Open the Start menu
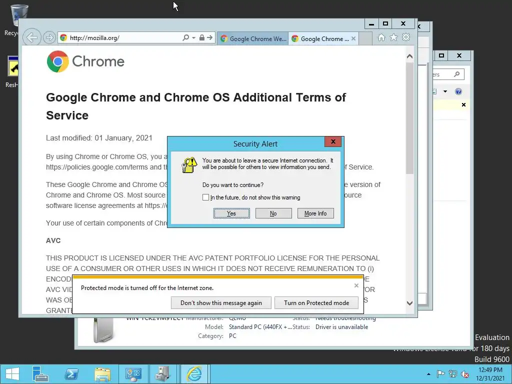512x384 pixels. (x=12, y=374)
